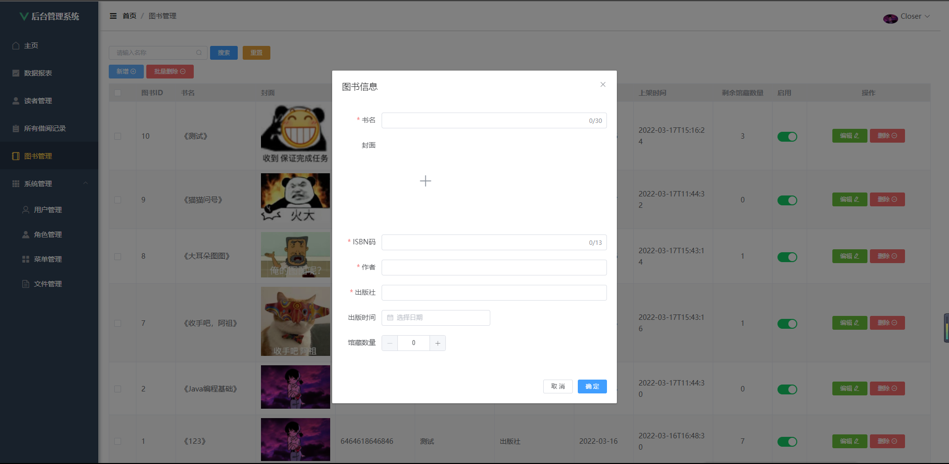
Task: Click the 角色管理 role icon
Action: 26,234
